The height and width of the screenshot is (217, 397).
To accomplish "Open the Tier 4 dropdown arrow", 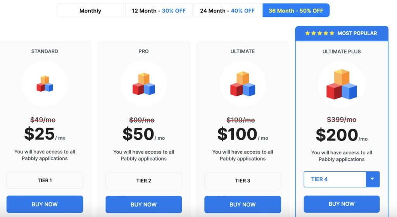I will tap(373, 179).
